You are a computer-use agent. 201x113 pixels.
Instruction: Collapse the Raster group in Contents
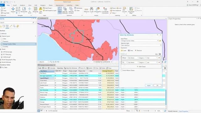tap(1, 49)
